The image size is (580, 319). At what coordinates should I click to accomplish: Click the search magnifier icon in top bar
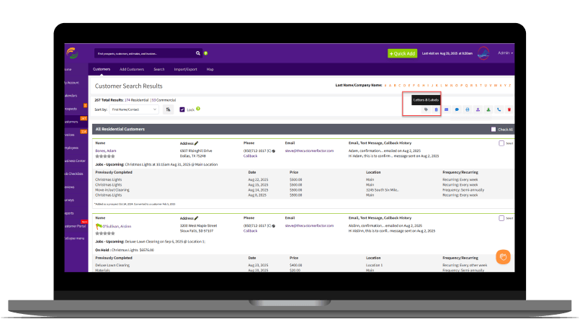[x=198, y=53]
